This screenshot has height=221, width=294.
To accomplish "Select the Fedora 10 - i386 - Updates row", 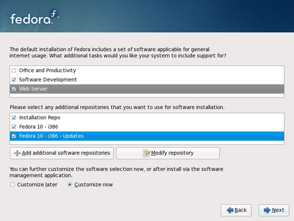I will (x=147, y=136).
